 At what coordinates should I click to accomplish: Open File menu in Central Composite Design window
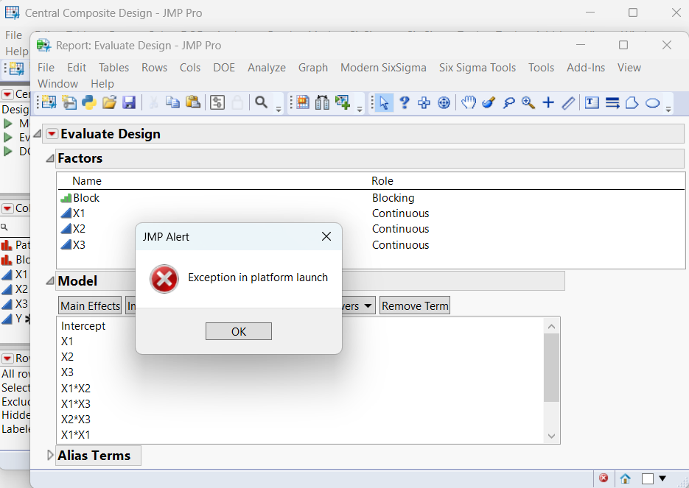click(13, 35)
